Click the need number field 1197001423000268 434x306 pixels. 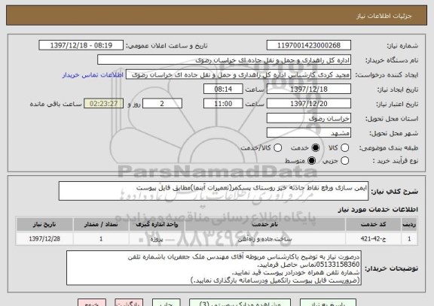pyautogui.click(x=309, y=45)
